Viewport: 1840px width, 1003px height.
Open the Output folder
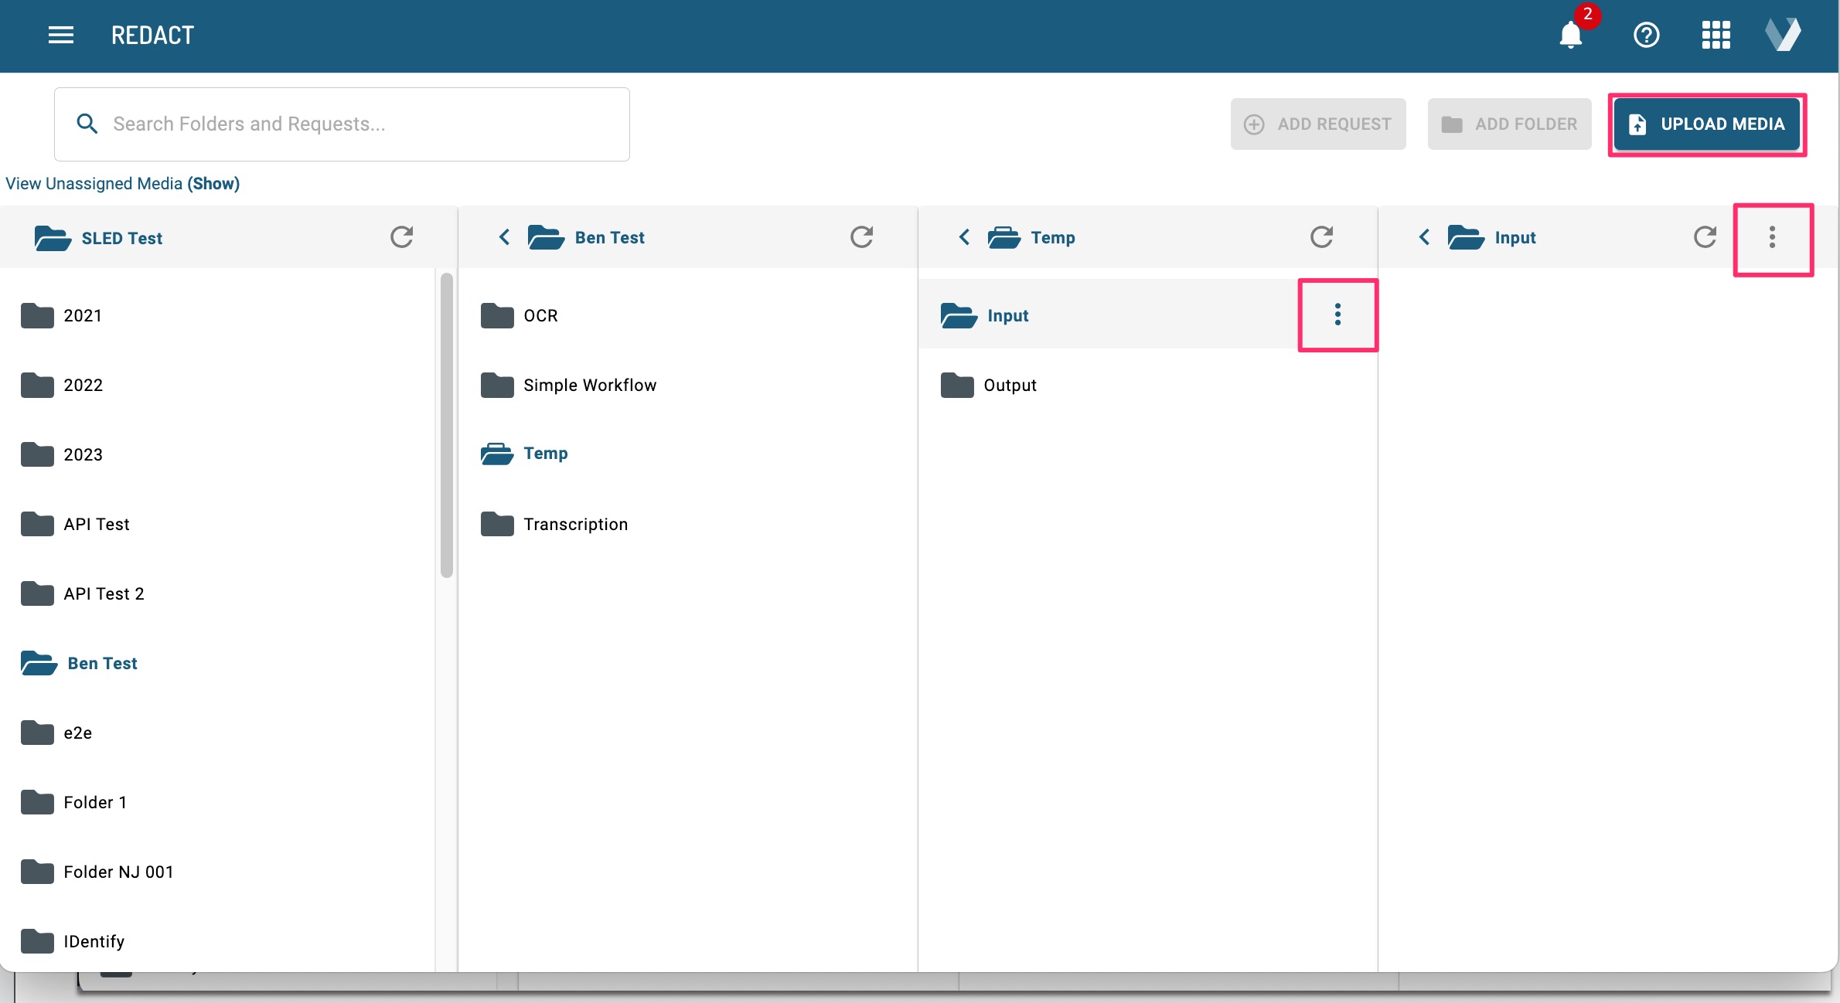click(1010, 385)
